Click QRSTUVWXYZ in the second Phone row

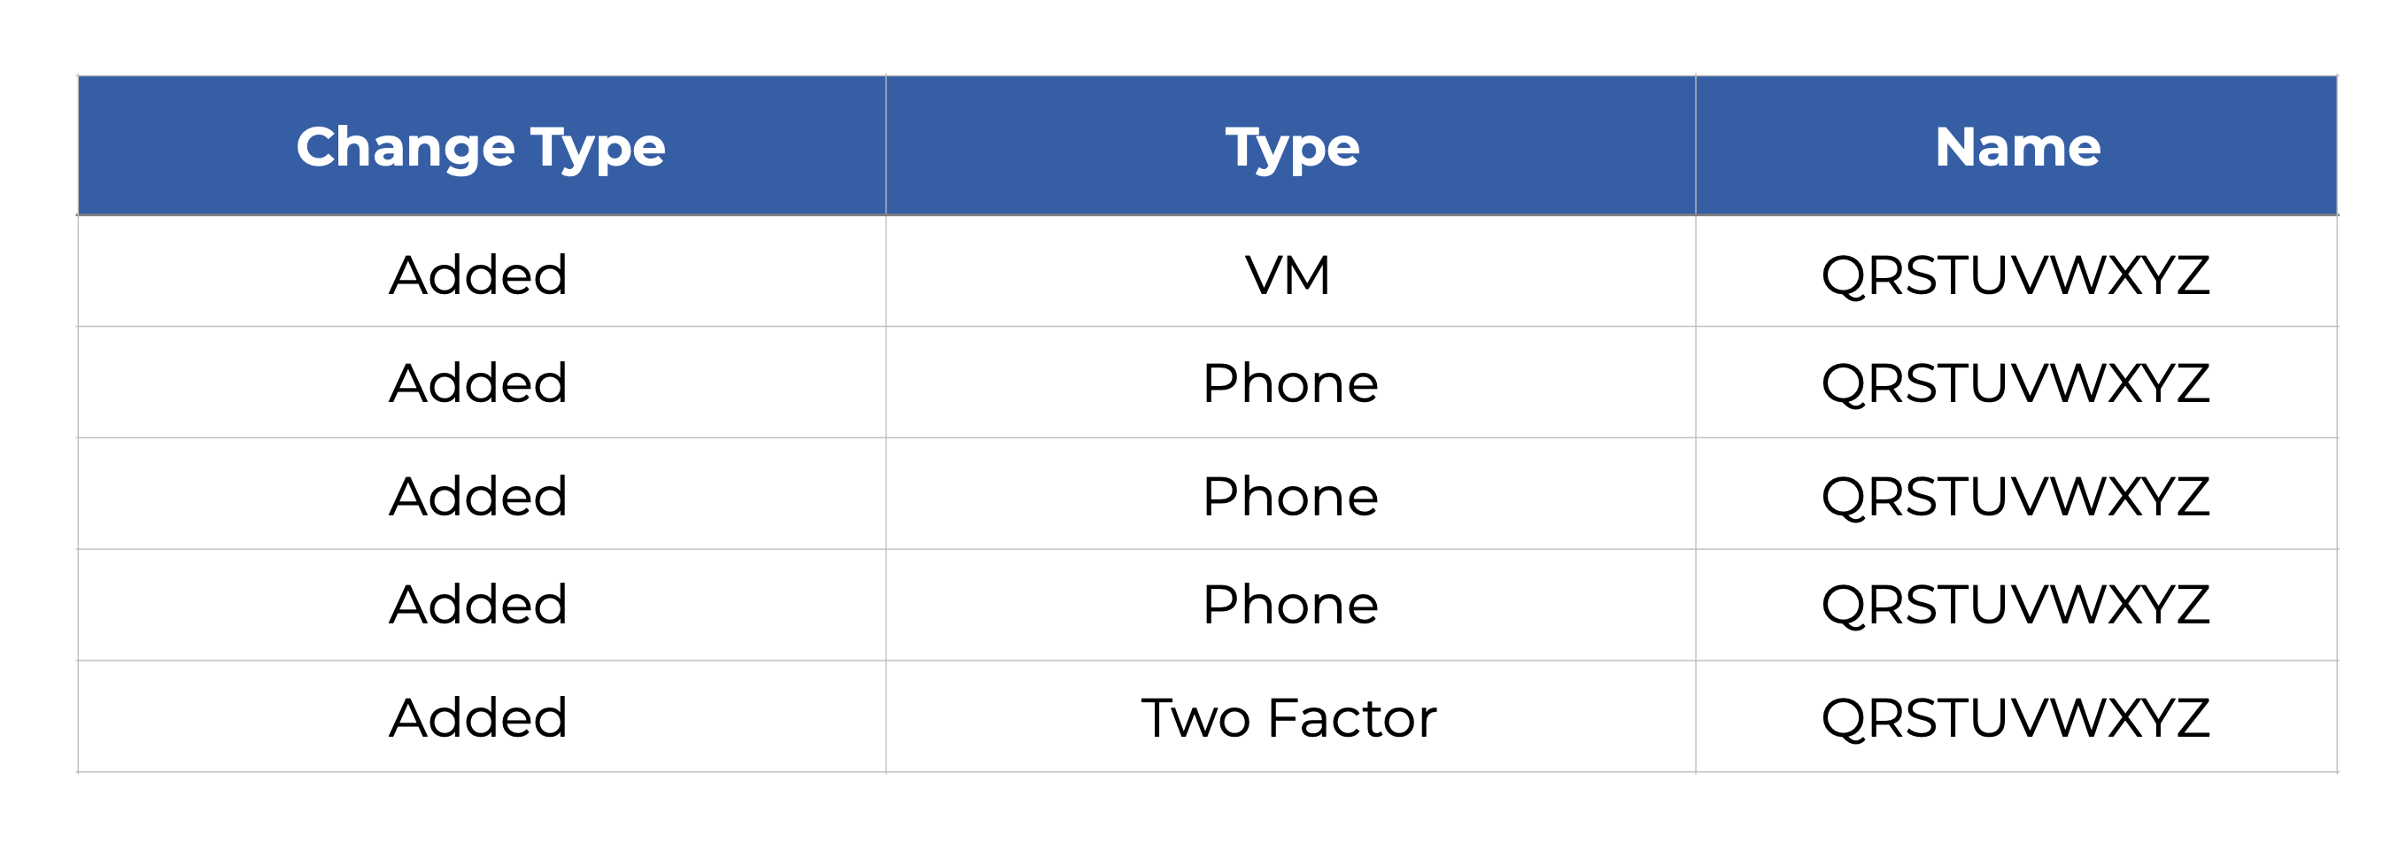click(2015, 496)
